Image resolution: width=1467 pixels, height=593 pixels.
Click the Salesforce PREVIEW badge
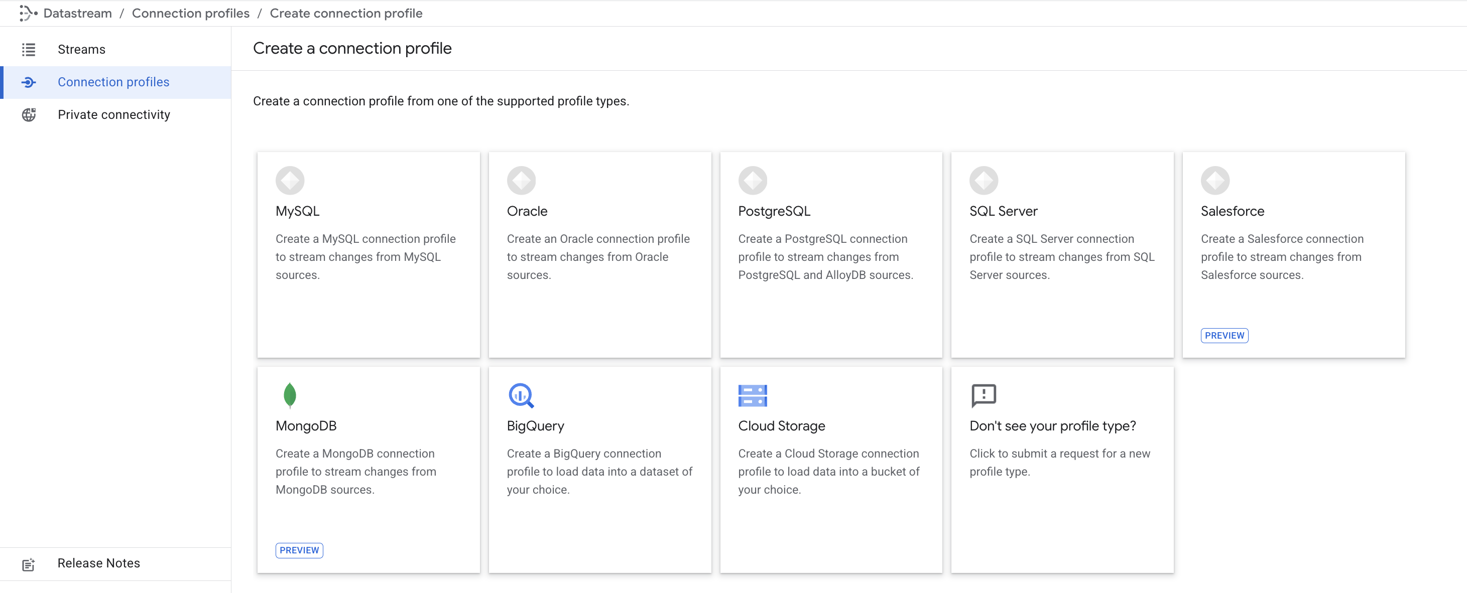coord(1224,335)
